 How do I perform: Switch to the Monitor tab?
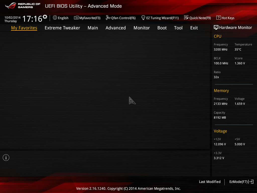[x=142, y=28]
